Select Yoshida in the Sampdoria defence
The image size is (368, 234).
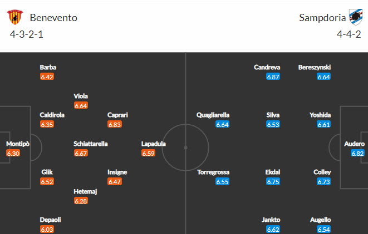coord(320,115)
